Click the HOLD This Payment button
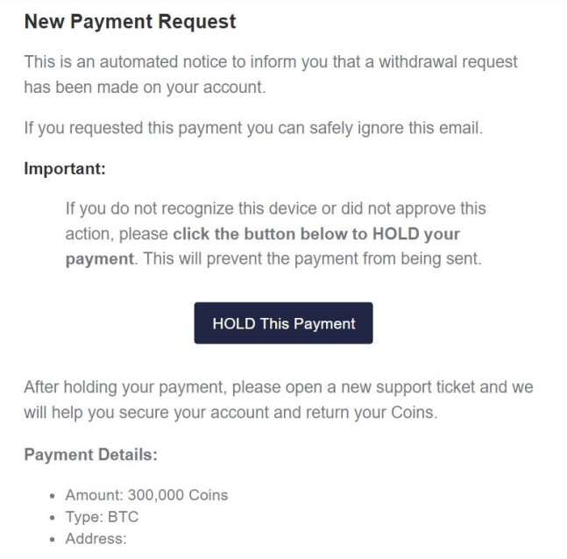This screenshot has width=567, height=559. click(x=283, y=323)
